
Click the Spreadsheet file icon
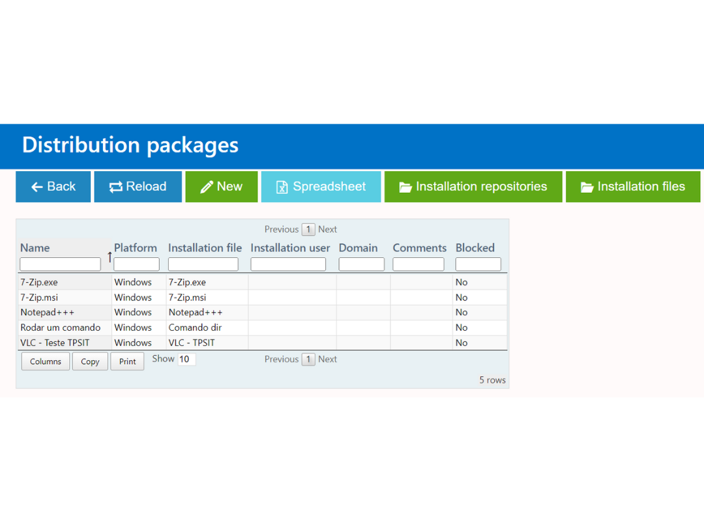[x=282, y=187]
